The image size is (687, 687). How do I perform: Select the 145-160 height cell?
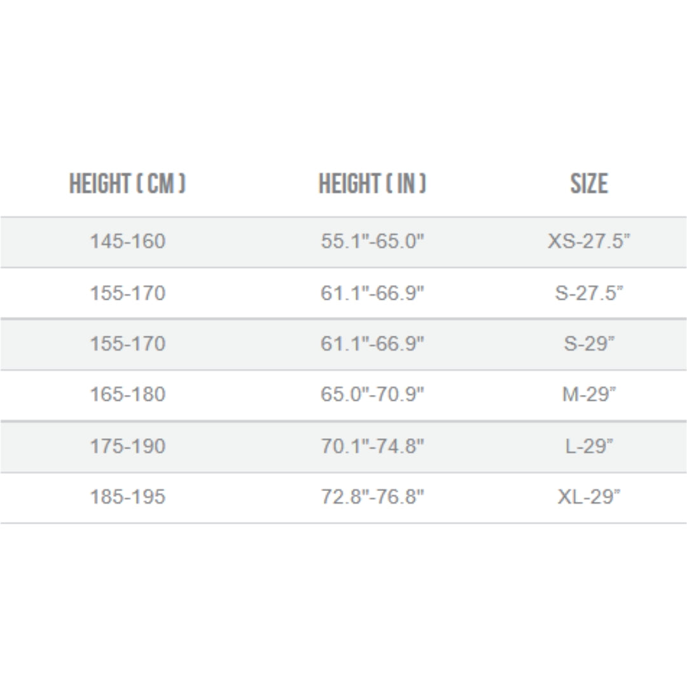[127, 242]
